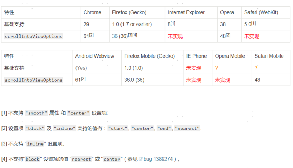The image size is (293, 168).
Task: Select the Chrome column header
Action: click(92, 12)
